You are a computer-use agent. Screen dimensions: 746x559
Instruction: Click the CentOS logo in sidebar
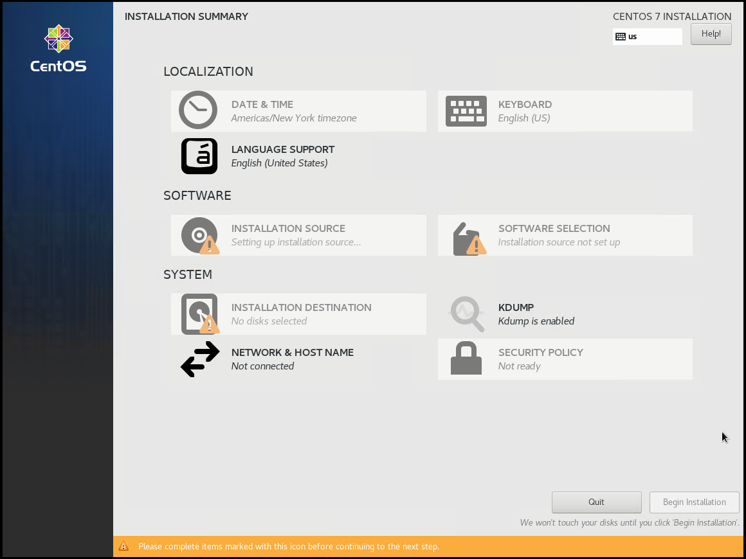pos(58,49)
